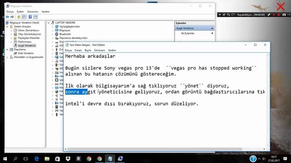Expand Bluetooth device category
291x163 pixels.
pos(53,34)
